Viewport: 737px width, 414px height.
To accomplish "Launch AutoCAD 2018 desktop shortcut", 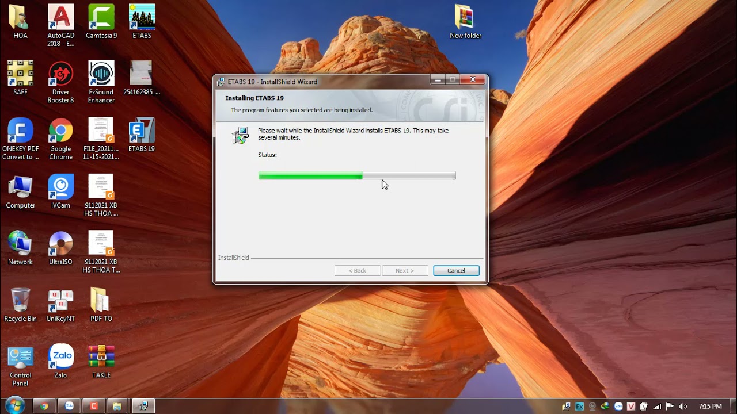I will (60, 26).
